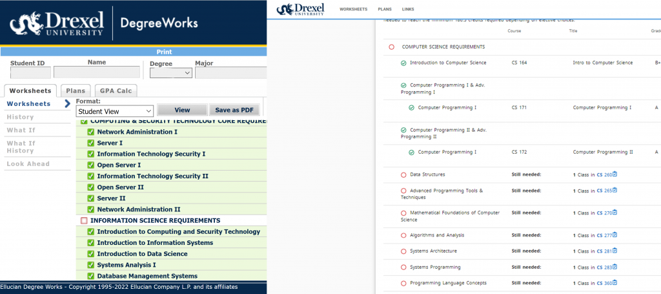
Task: Toggle the Network Administration II checkbox
Action: click(x=90, y=209)
